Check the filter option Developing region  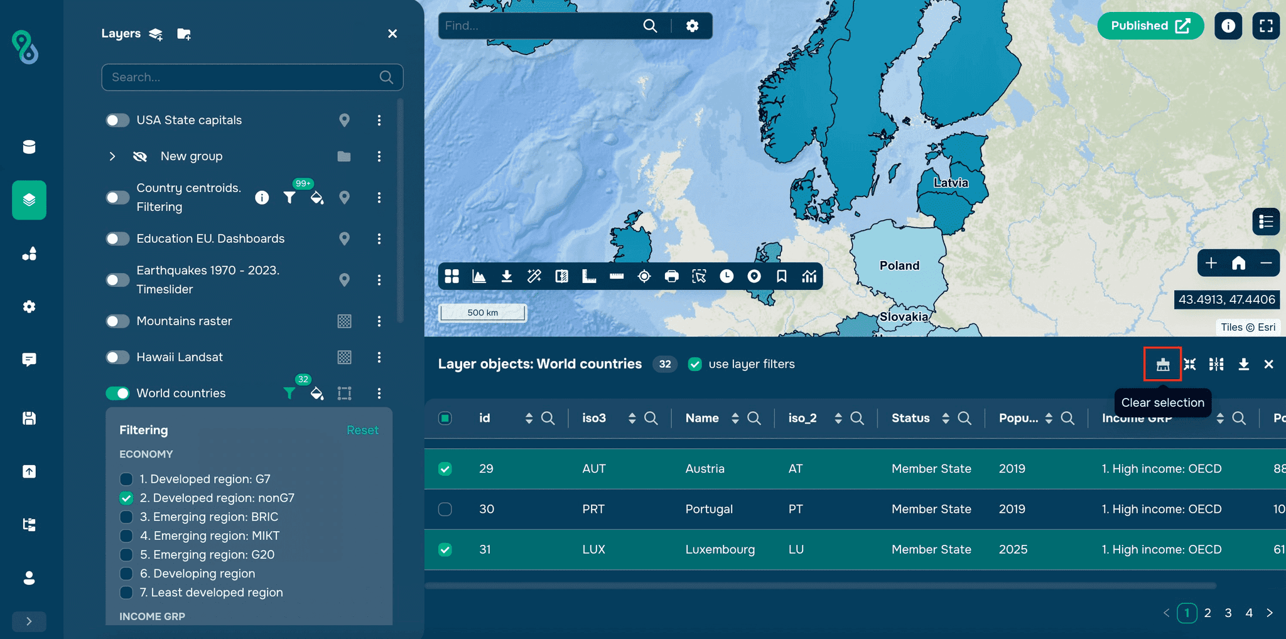[x=127, y=573]
